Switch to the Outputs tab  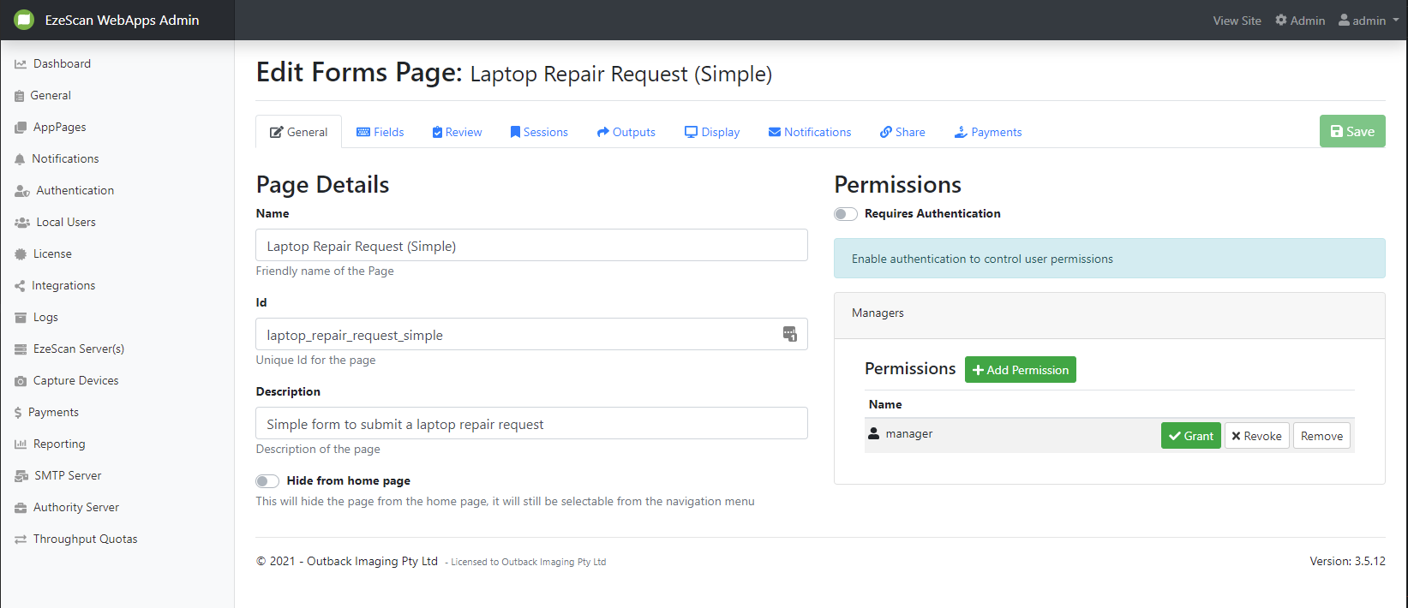click(x=626, y=132)
